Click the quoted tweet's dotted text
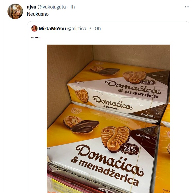Viewport: 189px width, 193px height. click(35, 37)
